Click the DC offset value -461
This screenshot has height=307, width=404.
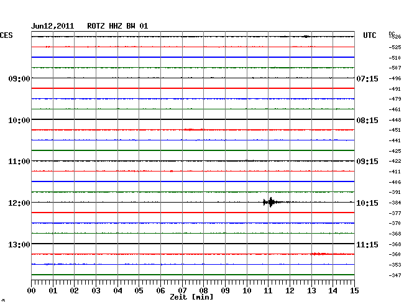(x=395, y=109)
